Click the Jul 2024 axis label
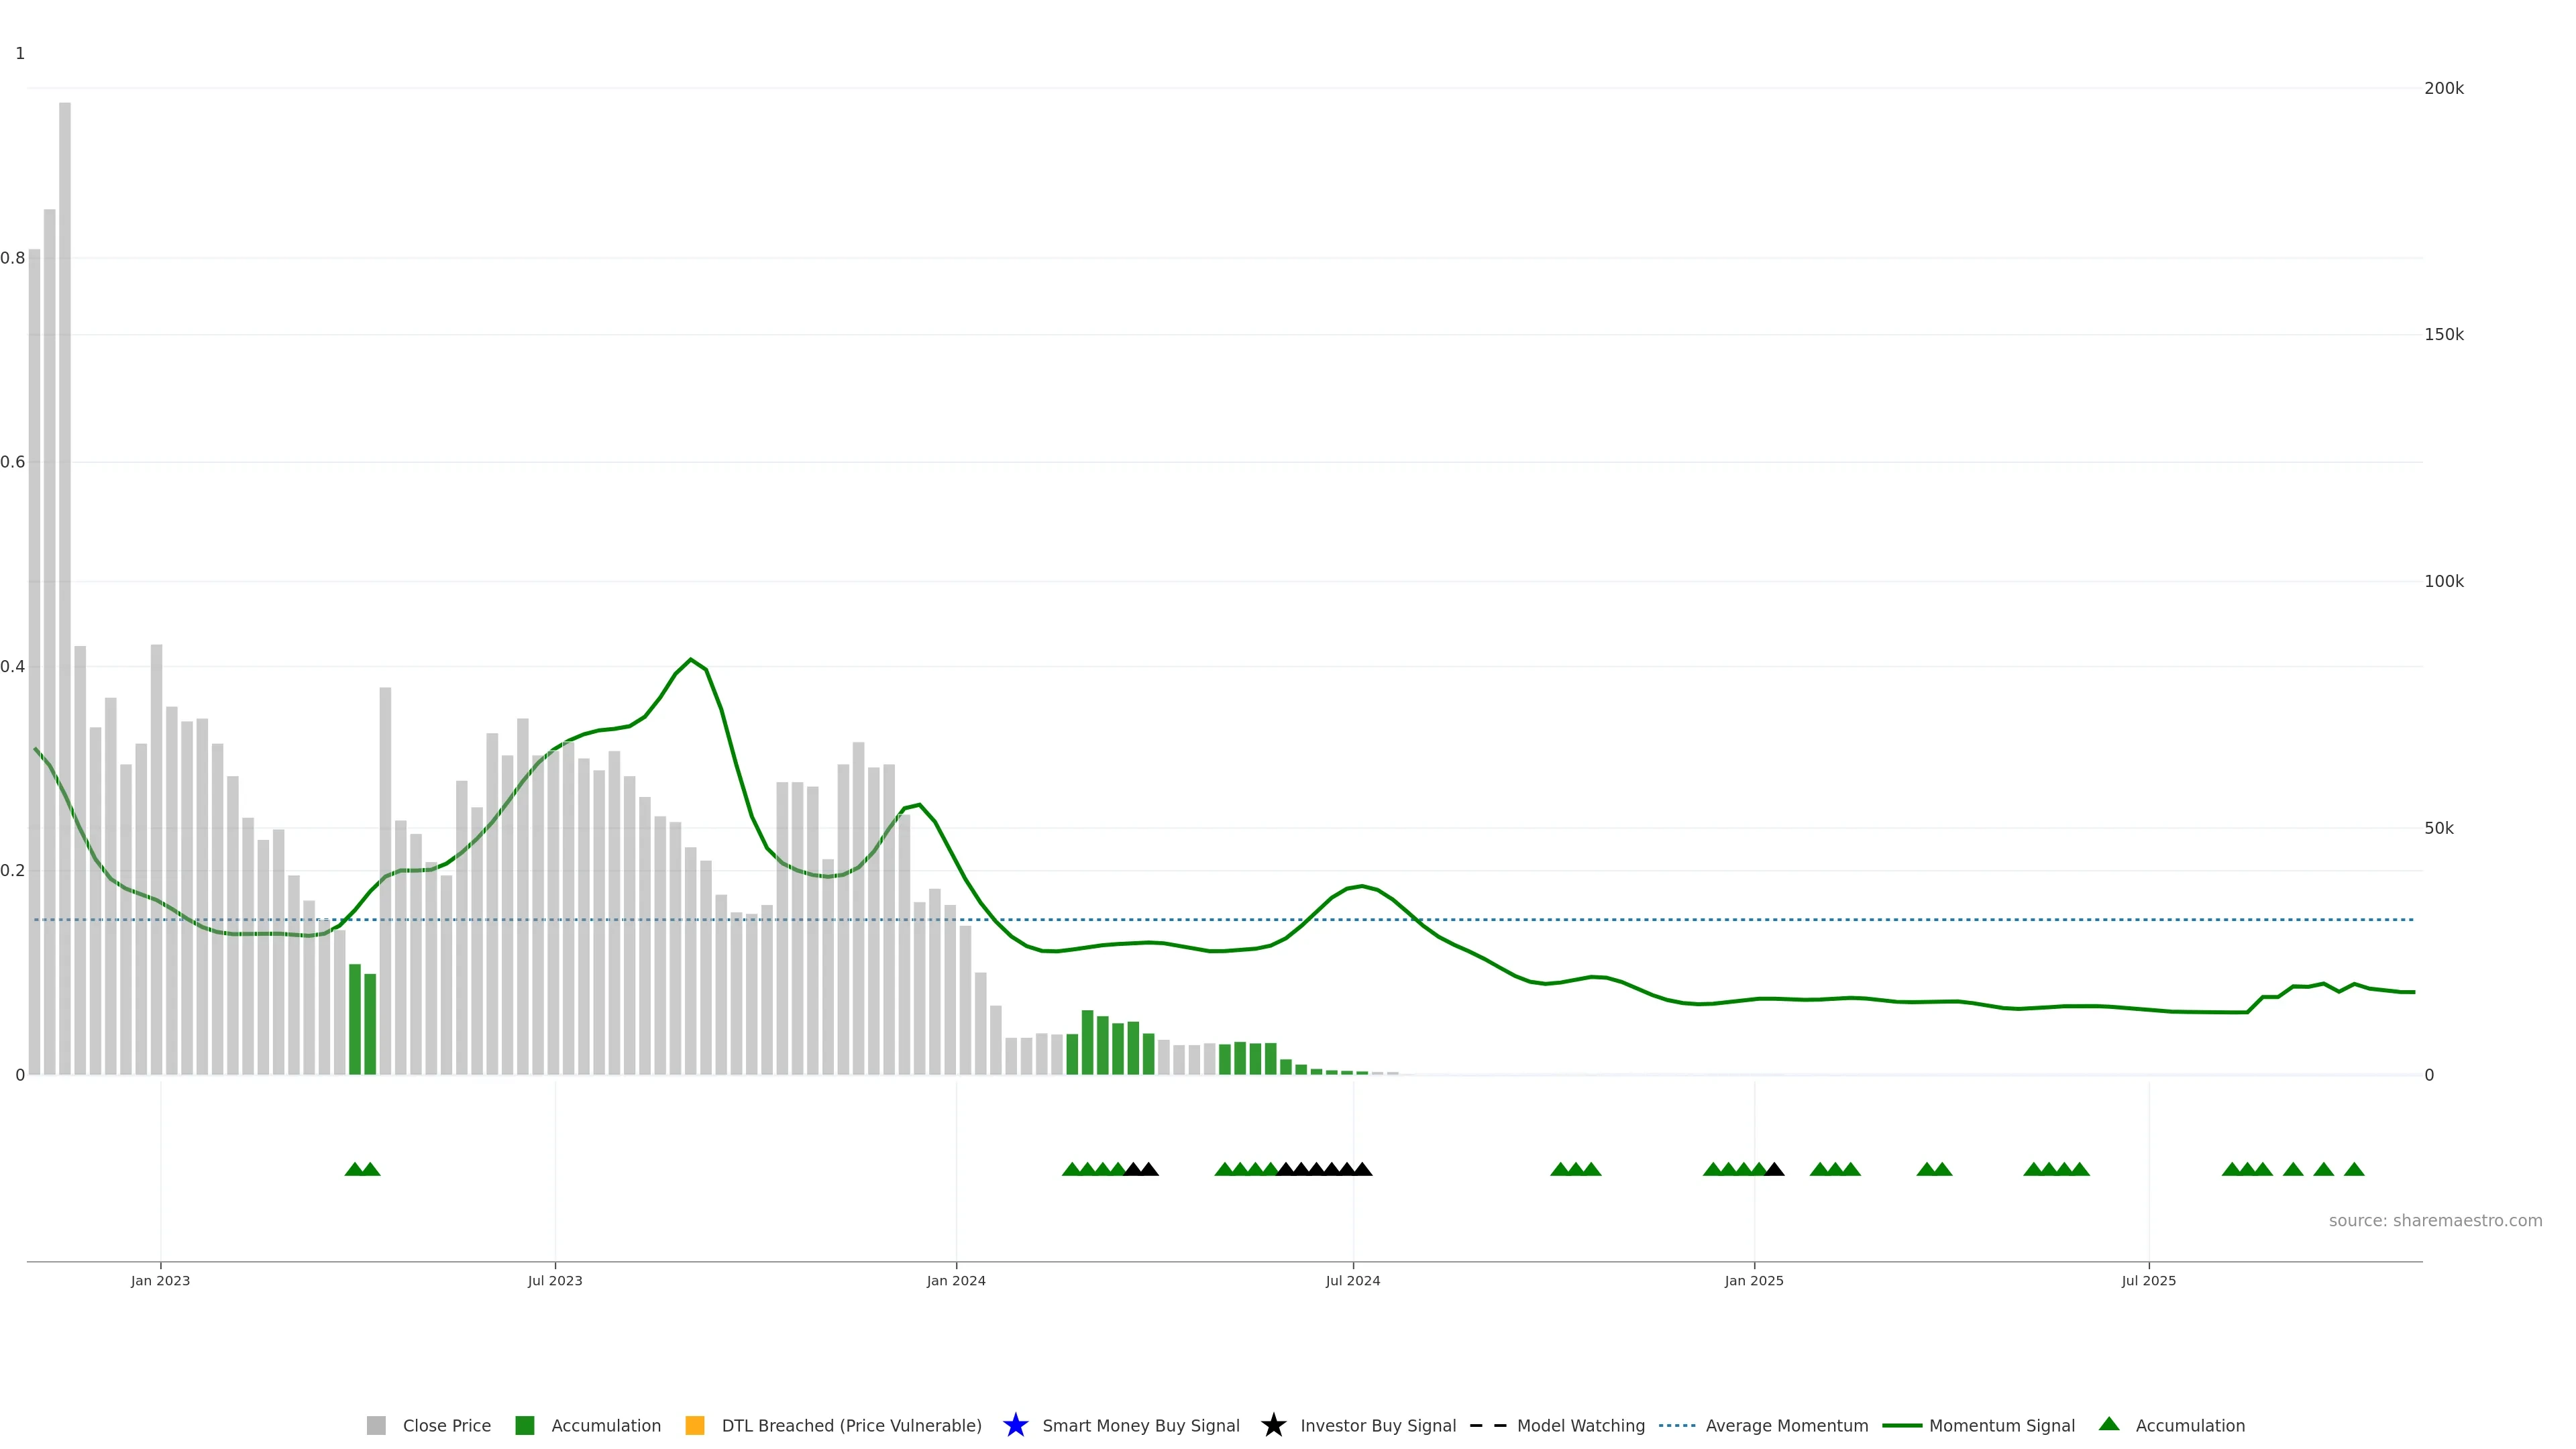This screenshot has width=2576, height=1449. click(x=1352, y=1280)
